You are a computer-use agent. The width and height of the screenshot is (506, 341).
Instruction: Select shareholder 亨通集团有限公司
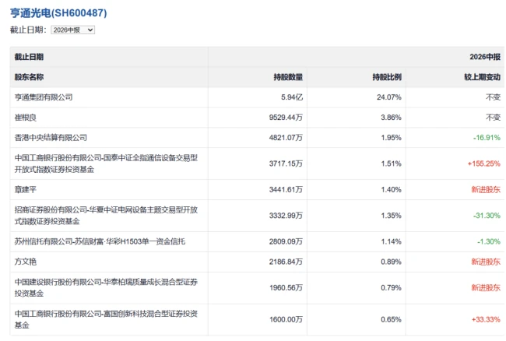click(x=44, y=97)
